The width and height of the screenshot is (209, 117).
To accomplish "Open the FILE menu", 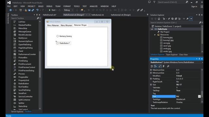I will pyautogui.click(x=9, y=6).
